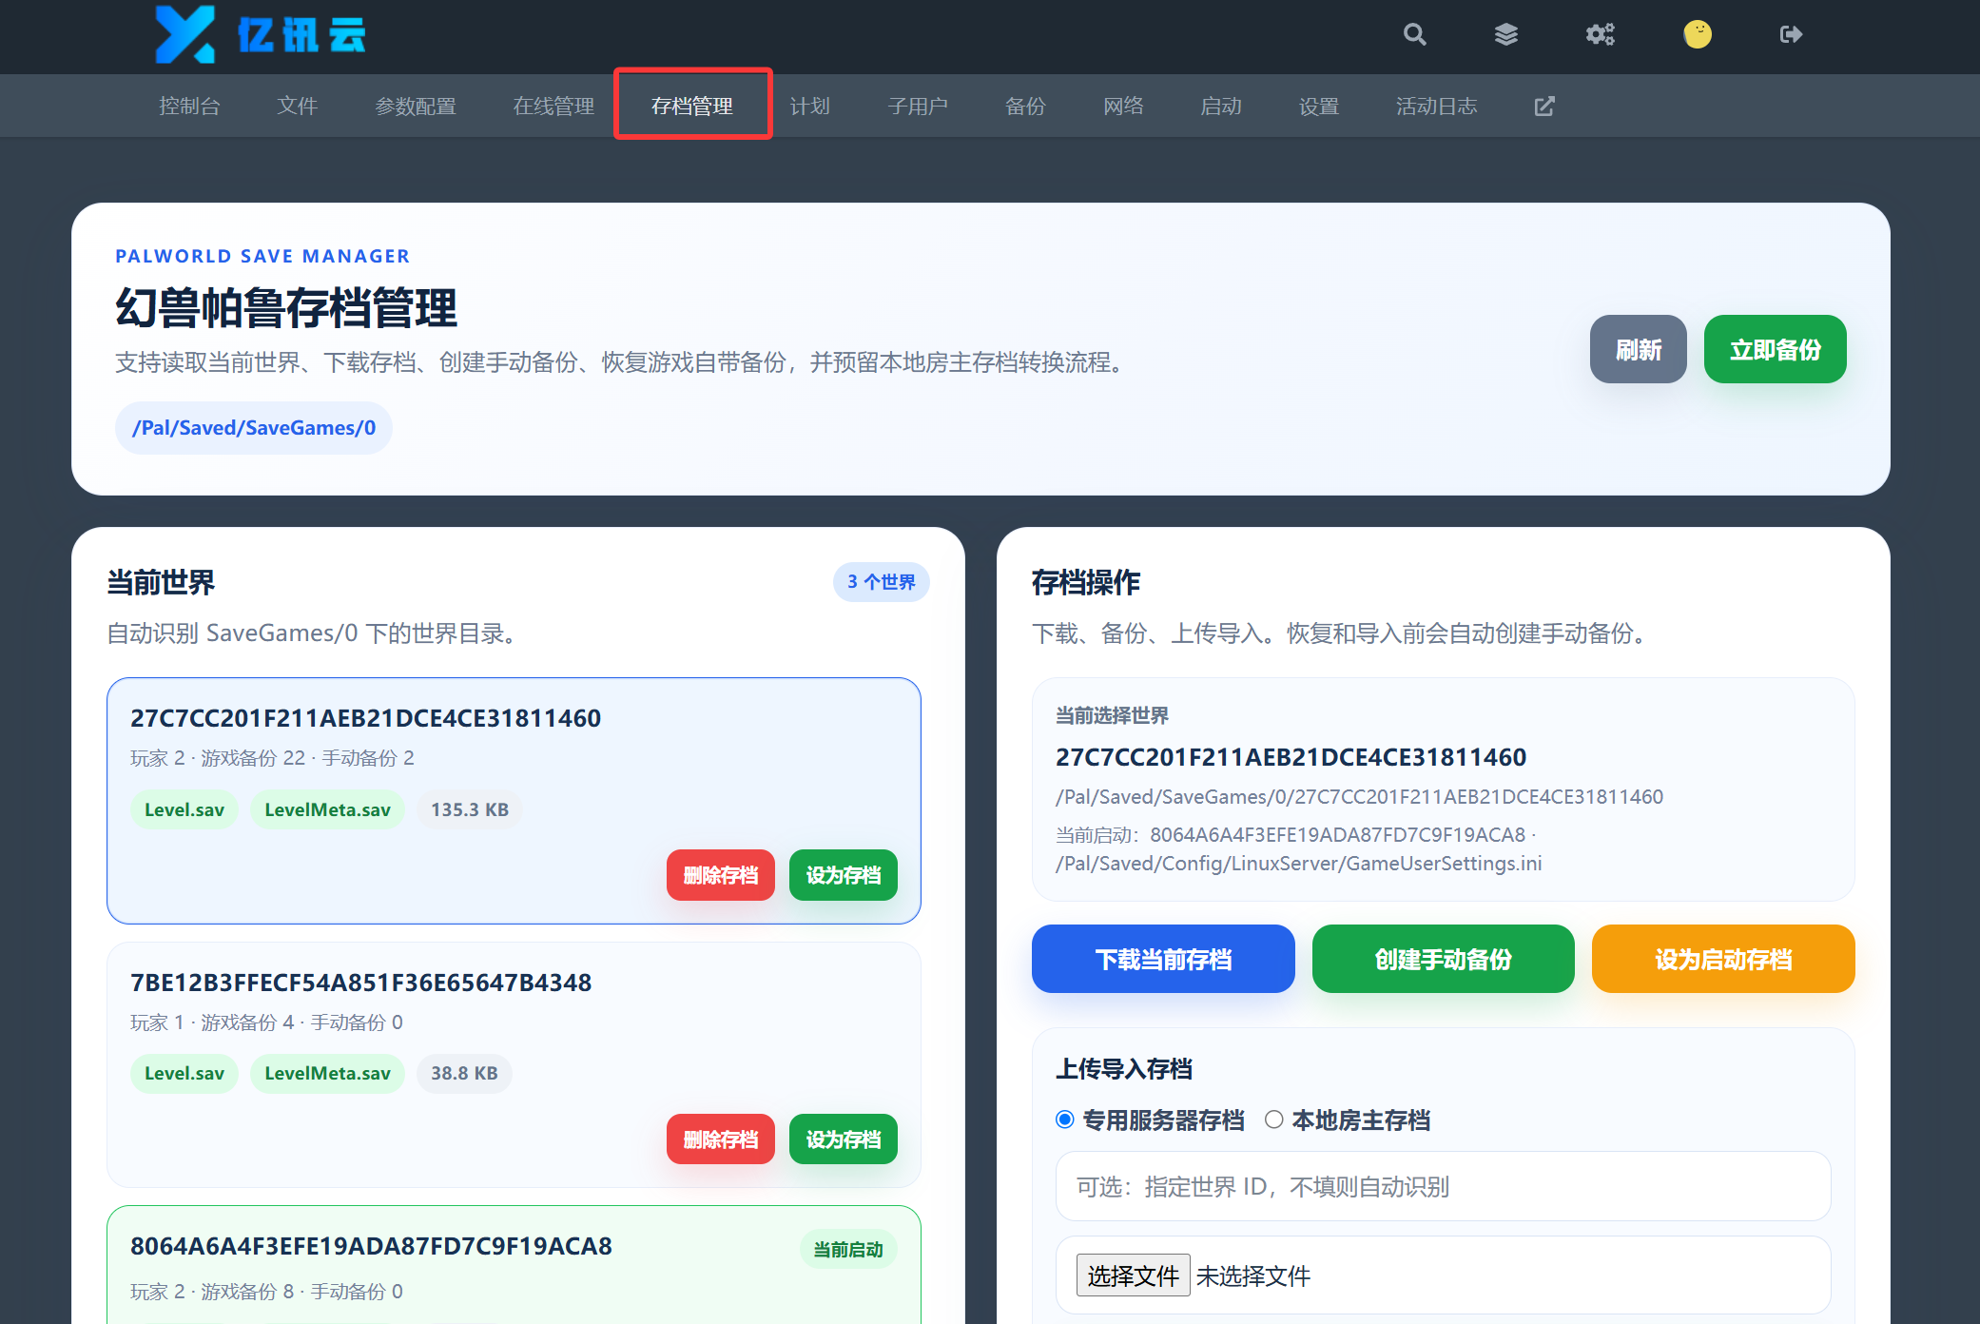1980x1324 pixels.
Task: Focus the optional world ID input field
Action: click(x=1443, y=1186)
